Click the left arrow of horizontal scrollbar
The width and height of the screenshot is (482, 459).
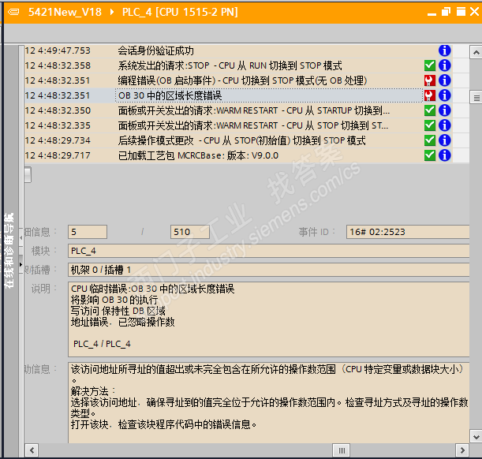pyautogui.click(x=32, y=450)
